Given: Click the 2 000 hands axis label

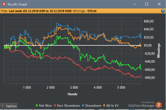Looking at the screenshot, I should 51,88.
